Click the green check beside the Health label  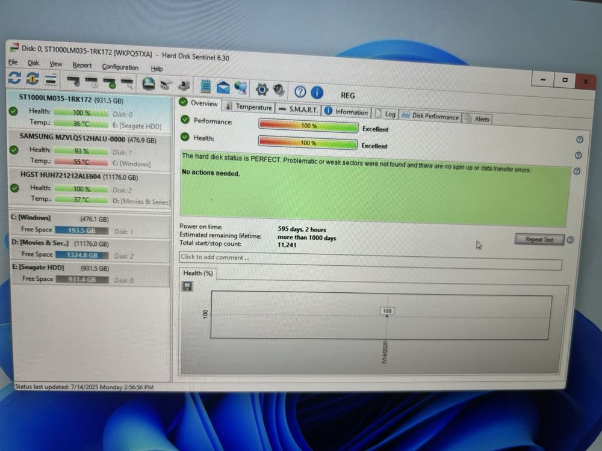185,137
